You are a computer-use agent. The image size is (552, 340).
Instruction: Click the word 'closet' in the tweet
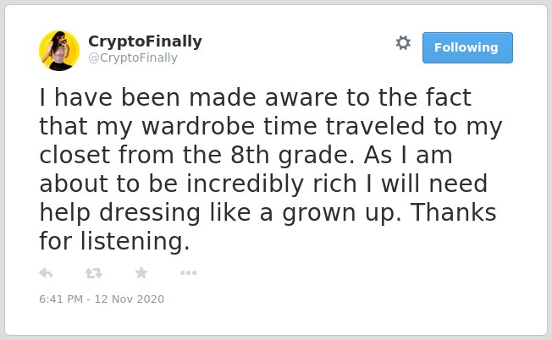tap(75, 155)
